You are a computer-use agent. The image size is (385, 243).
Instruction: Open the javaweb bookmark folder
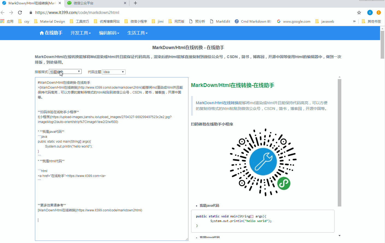point(325,21)
